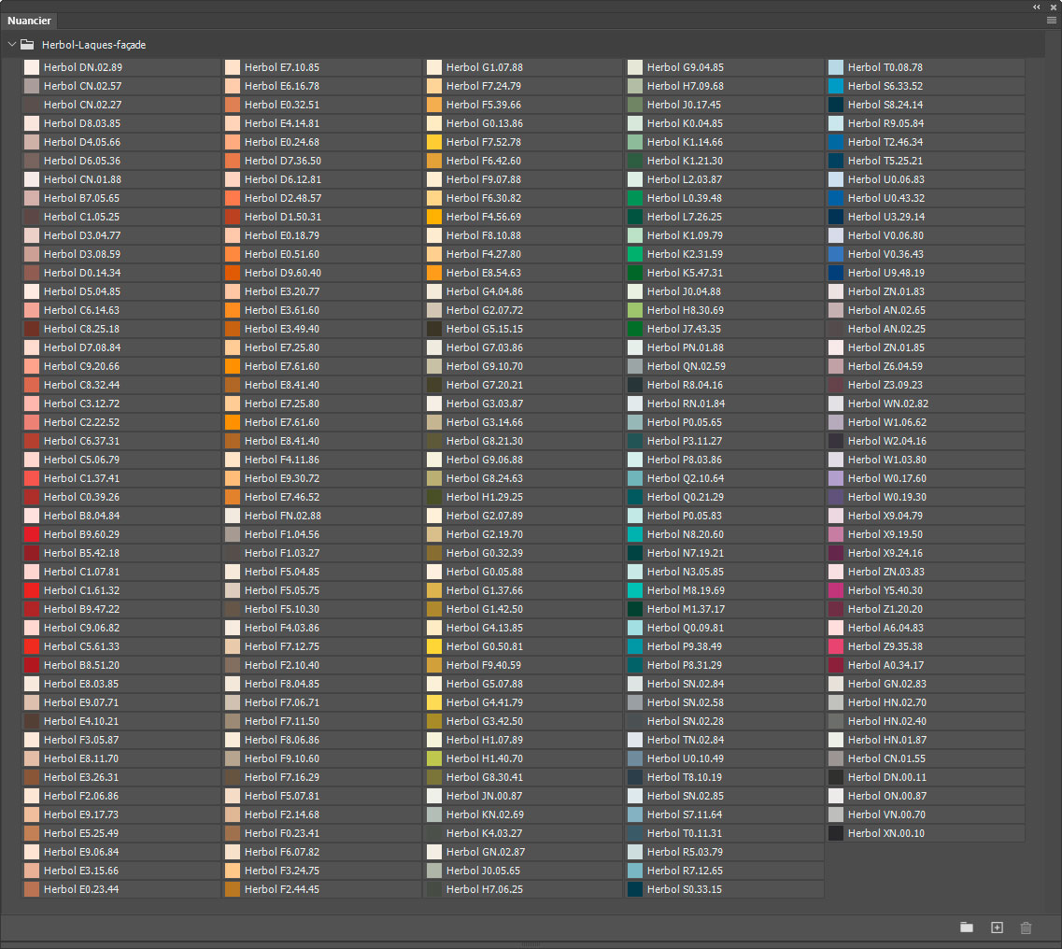Click the trash icon to delete swatch
The width and height of the screenshot is (1062, 949).
[x=1027, y=928]
